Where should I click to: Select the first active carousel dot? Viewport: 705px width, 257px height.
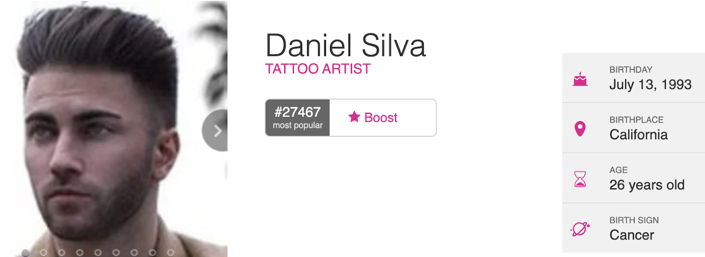click(26, 253)
